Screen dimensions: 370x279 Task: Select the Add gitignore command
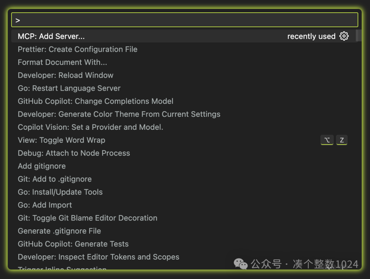pyautogui.click(x=41, y=166)
